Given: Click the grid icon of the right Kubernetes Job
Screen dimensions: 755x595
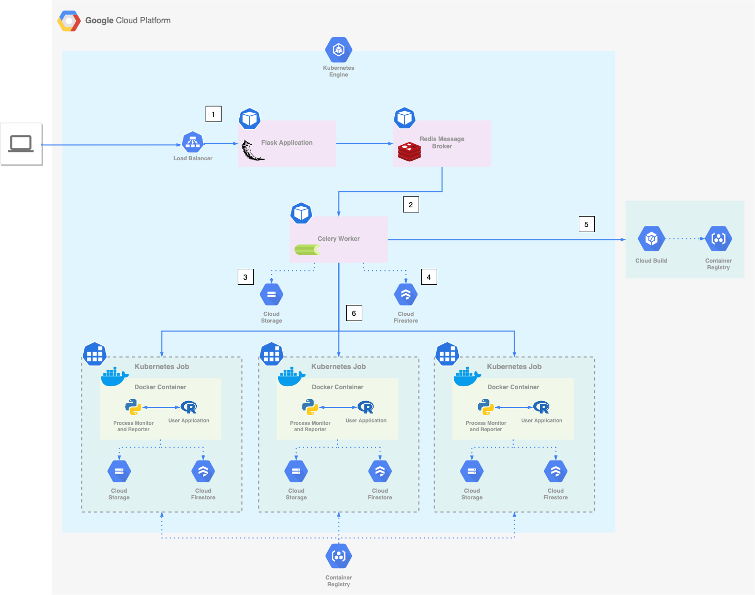Looking at the screenshot, I should pyautogui.click(x=447, y=354).
